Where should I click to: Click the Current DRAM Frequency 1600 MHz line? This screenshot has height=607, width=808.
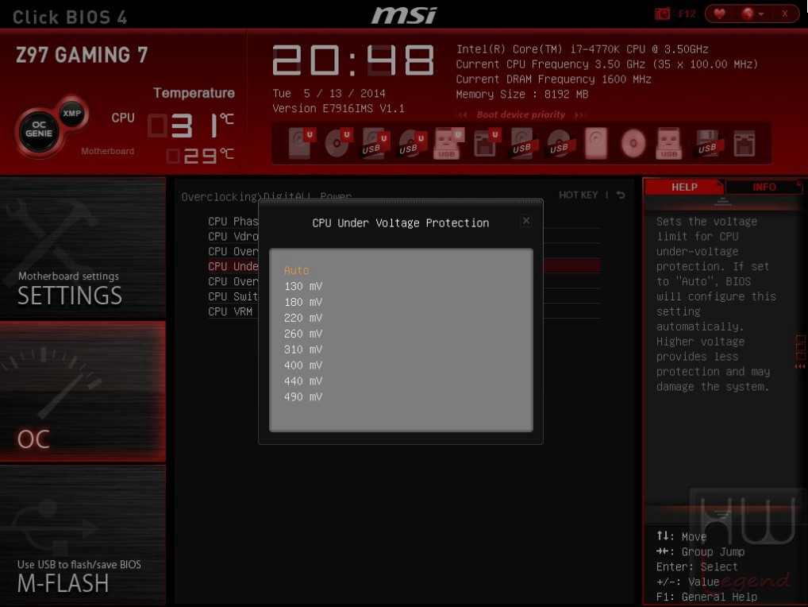click(x=553, y=79)
